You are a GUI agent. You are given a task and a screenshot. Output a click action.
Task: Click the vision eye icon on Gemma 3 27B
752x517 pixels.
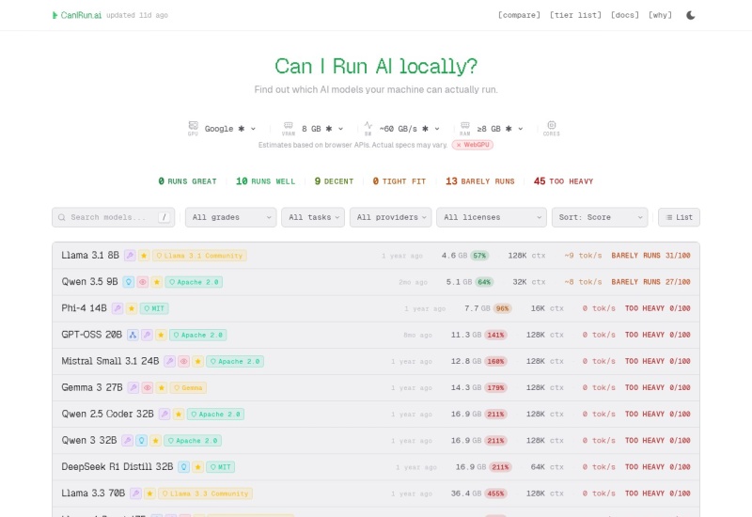(x=148, y=387)
